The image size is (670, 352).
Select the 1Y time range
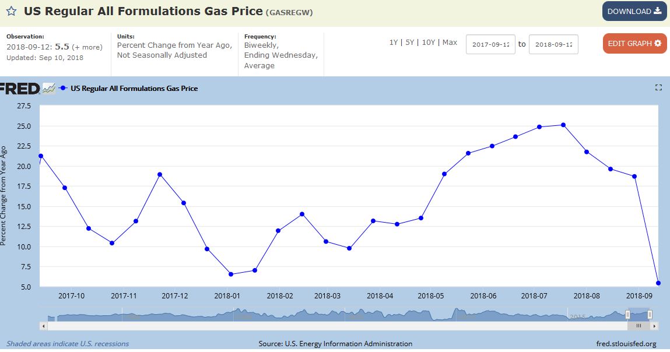[x=394, y=43]
